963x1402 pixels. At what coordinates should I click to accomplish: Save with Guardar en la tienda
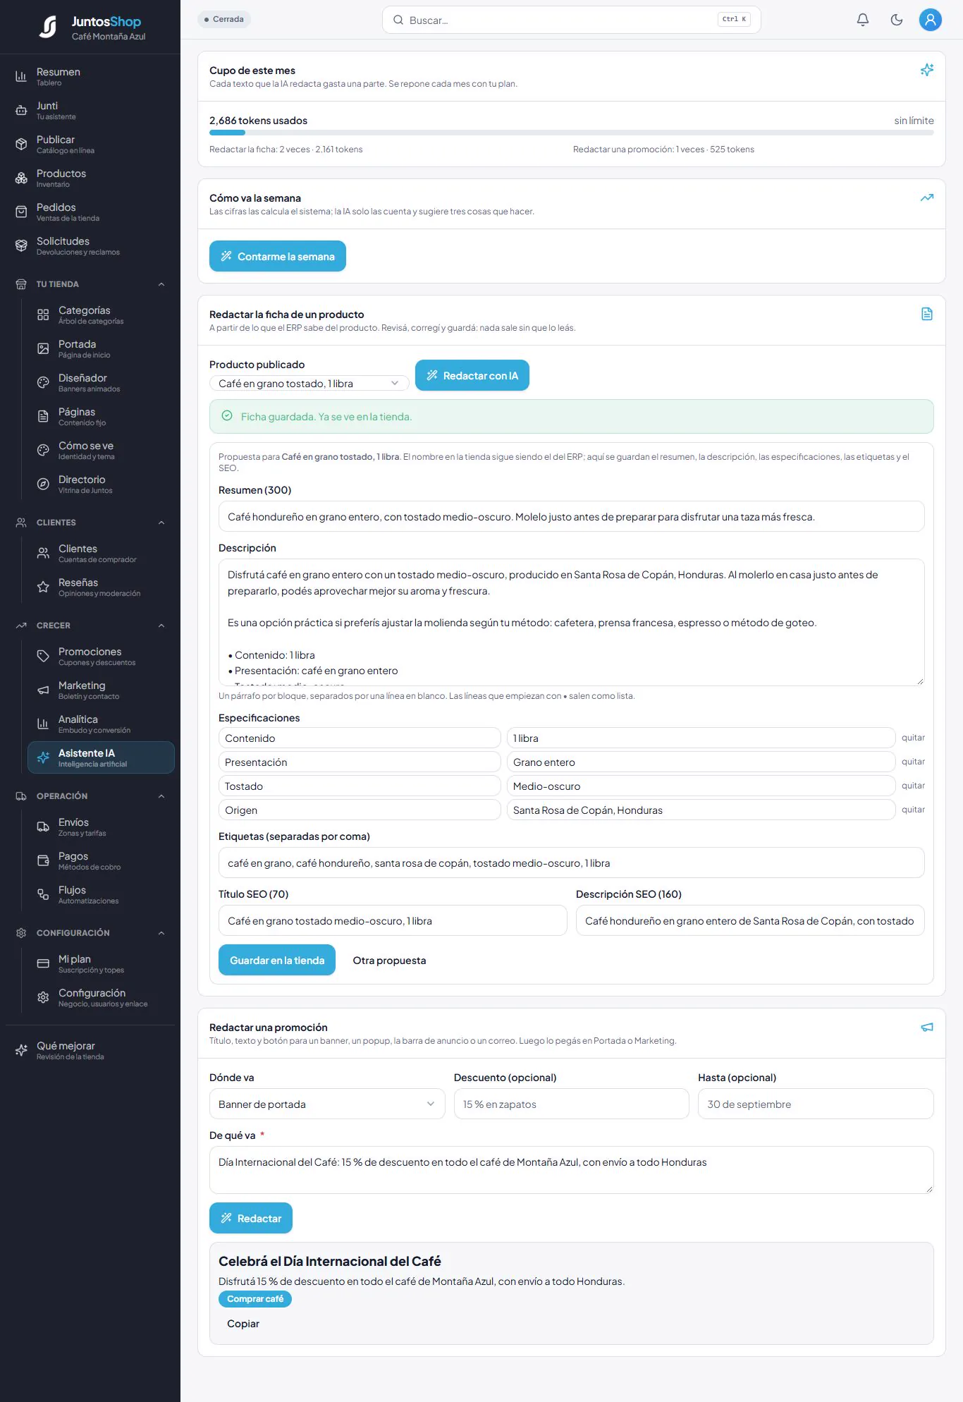click(277, 961)
